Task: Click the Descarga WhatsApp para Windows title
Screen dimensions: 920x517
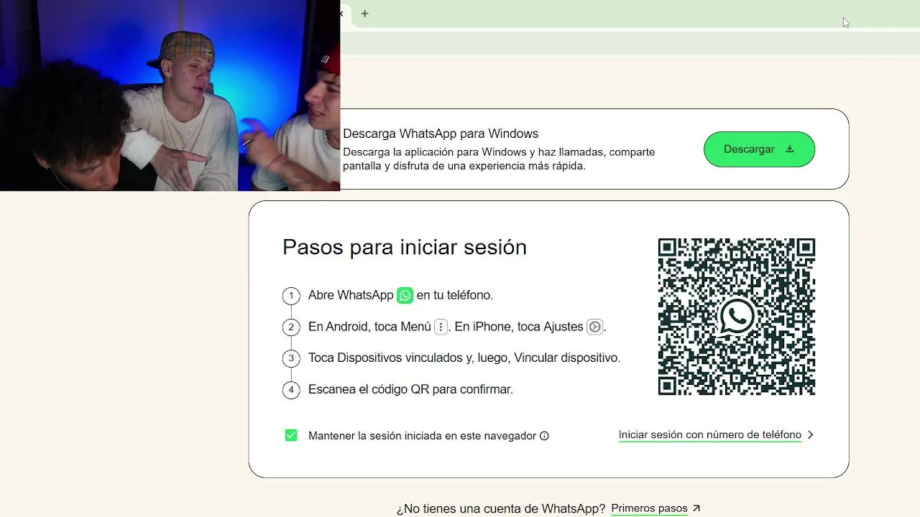Action: click(441, 134)
